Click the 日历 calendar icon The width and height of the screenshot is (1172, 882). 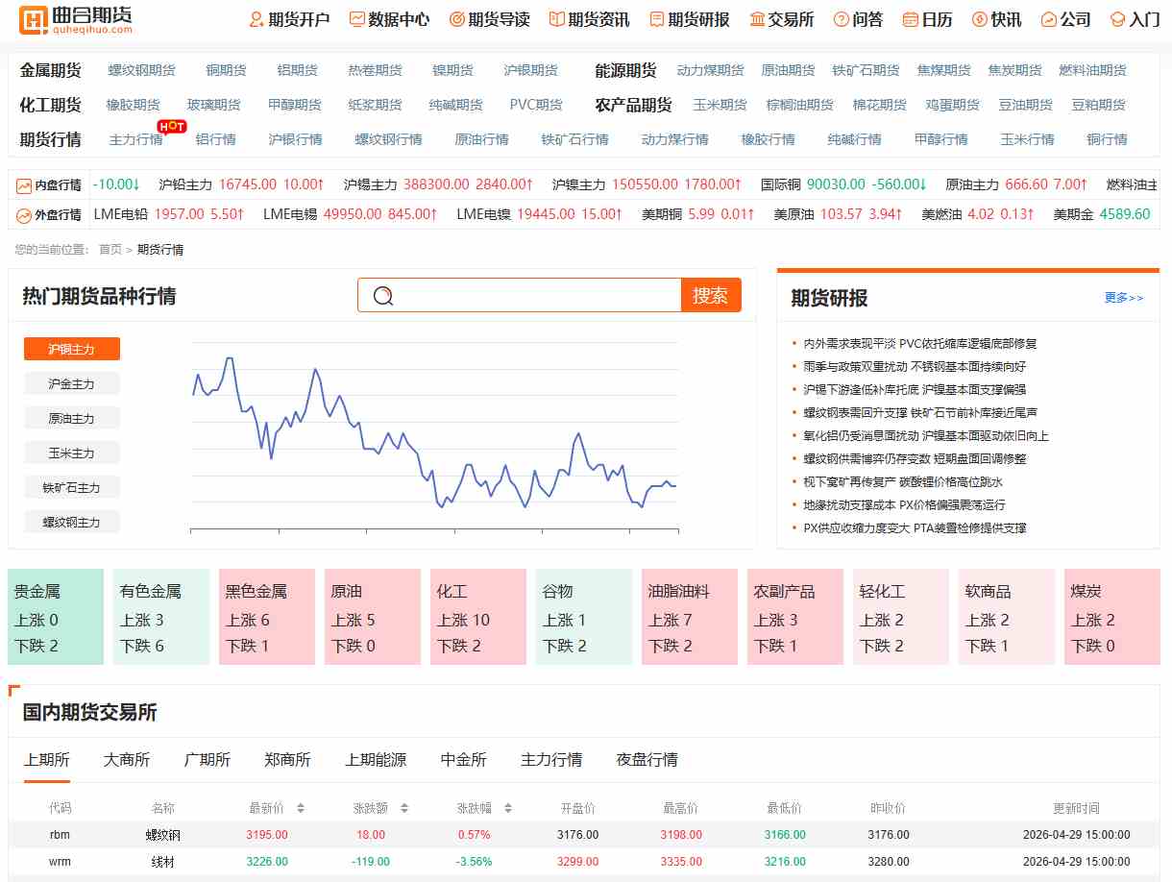click(x=910, y=19)
